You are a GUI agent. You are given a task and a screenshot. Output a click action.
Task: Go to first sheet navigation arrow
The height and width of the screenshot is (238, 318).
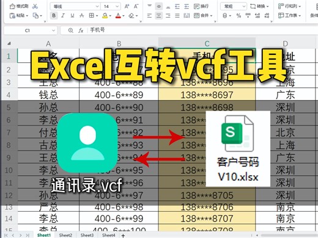pos(6,236)
